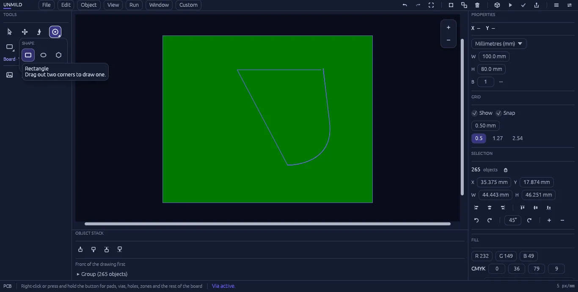The height and width of the screenshot is (292, 578).
Task: Zoom in with the canvas plus button
Action: (449, 27)
